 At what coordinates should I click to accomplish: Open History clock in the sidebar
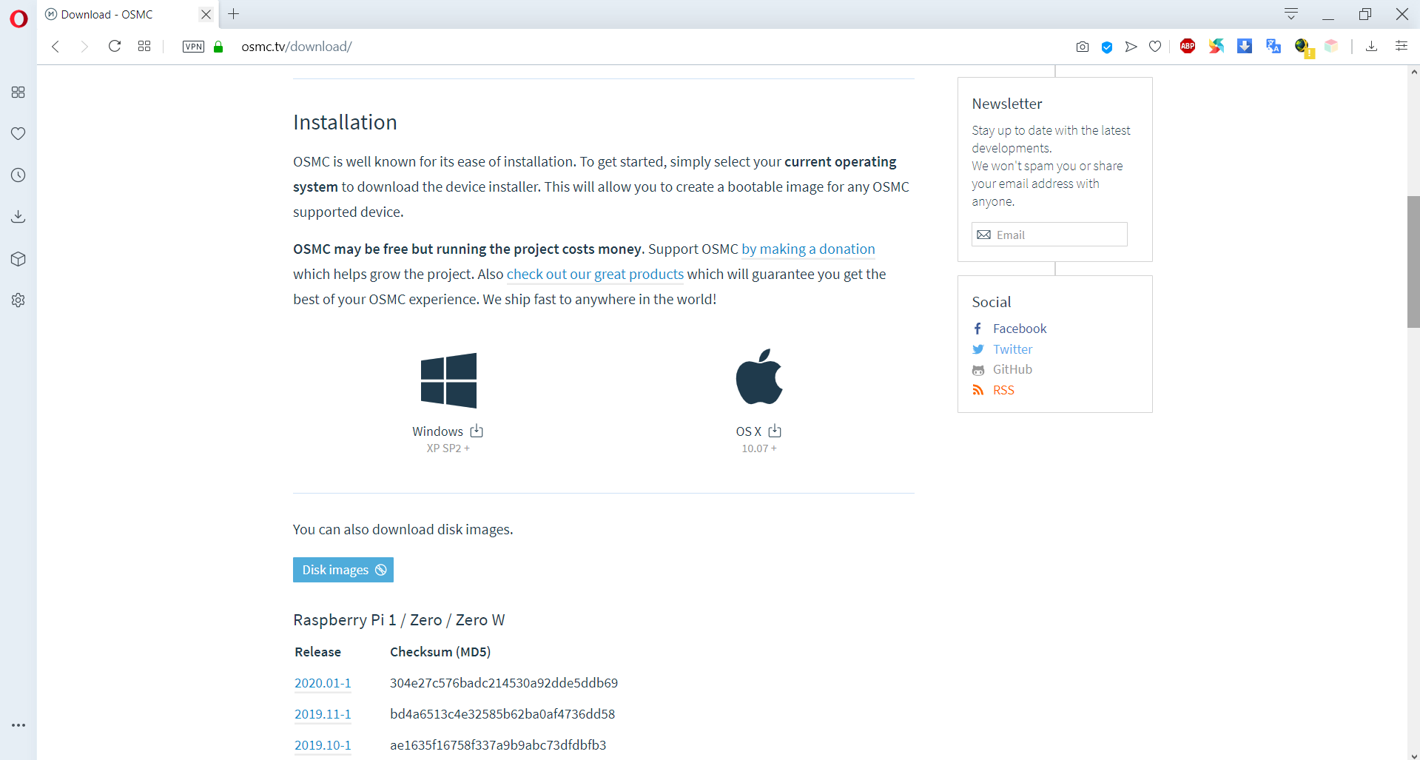pos(18,175)
